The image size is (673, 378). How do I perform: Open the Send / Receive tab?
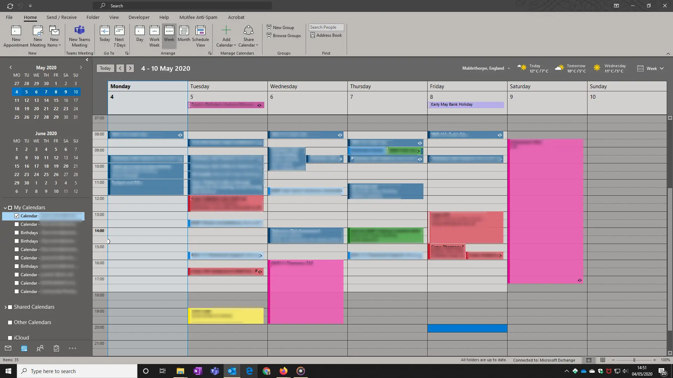pos(61,17)
